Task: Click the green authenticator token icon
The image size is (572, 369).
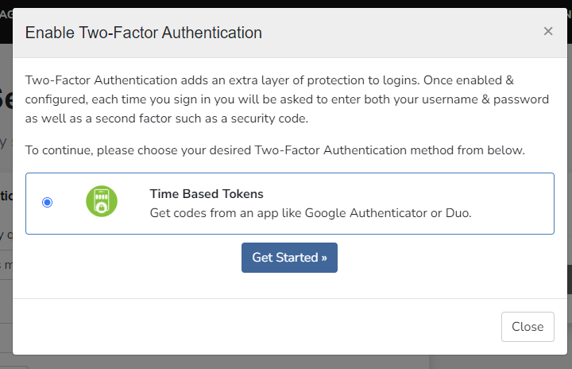Action: 102,201
